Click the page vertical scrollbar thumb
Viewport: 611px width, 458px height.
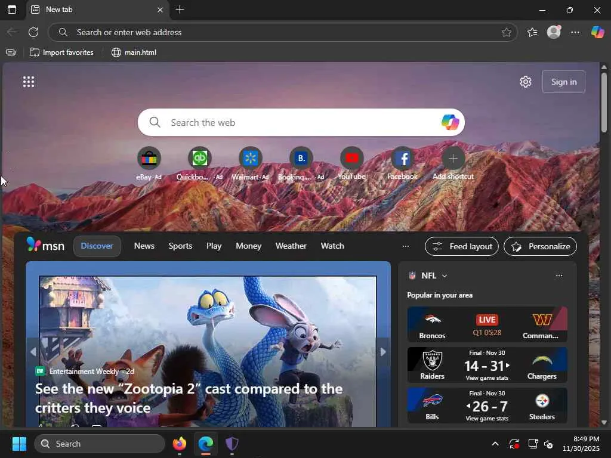click(604, 103)
